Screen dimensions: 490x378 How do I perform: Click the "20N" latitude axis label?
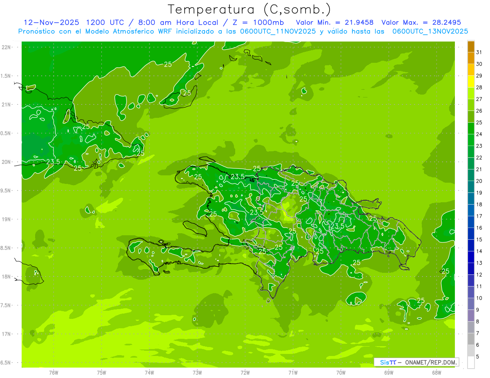[5, 162]
